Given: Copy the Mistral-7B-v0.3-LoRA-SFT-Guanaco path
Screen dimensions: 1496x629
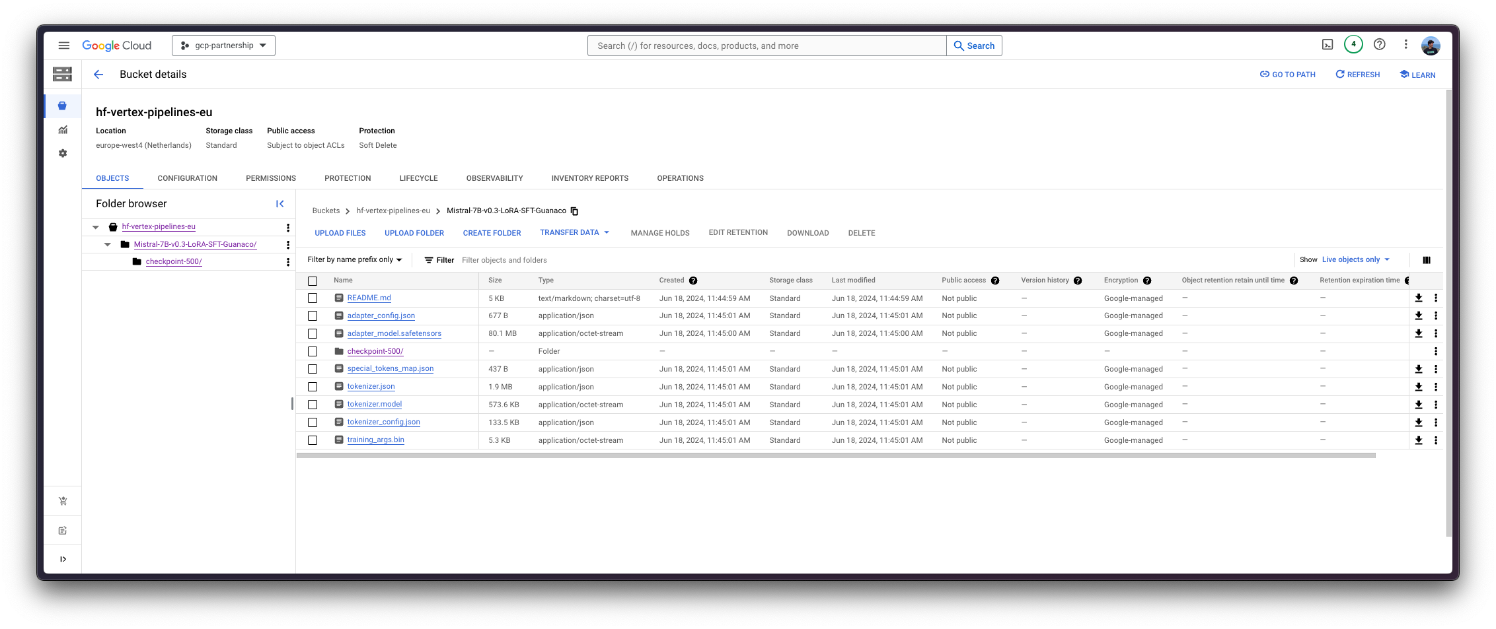Looking at the screenshot, I should click(x=574, y=211).
